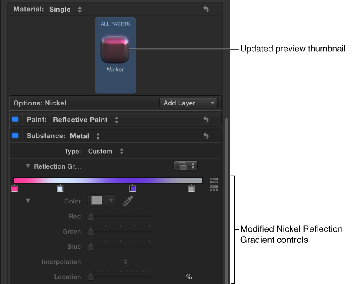Select the eyedropper to sample a color
This screenshot has height=284, width=354.
(x=127, y=201)
